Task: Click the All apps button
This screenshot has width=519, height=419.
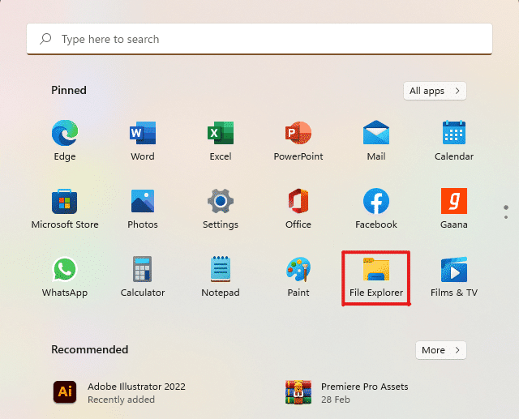Action: coord(435,91)
